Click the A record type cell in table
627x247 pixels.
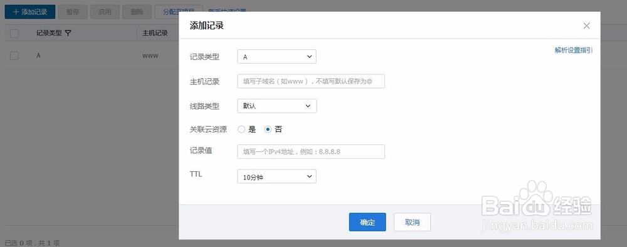tap(38, 56)
